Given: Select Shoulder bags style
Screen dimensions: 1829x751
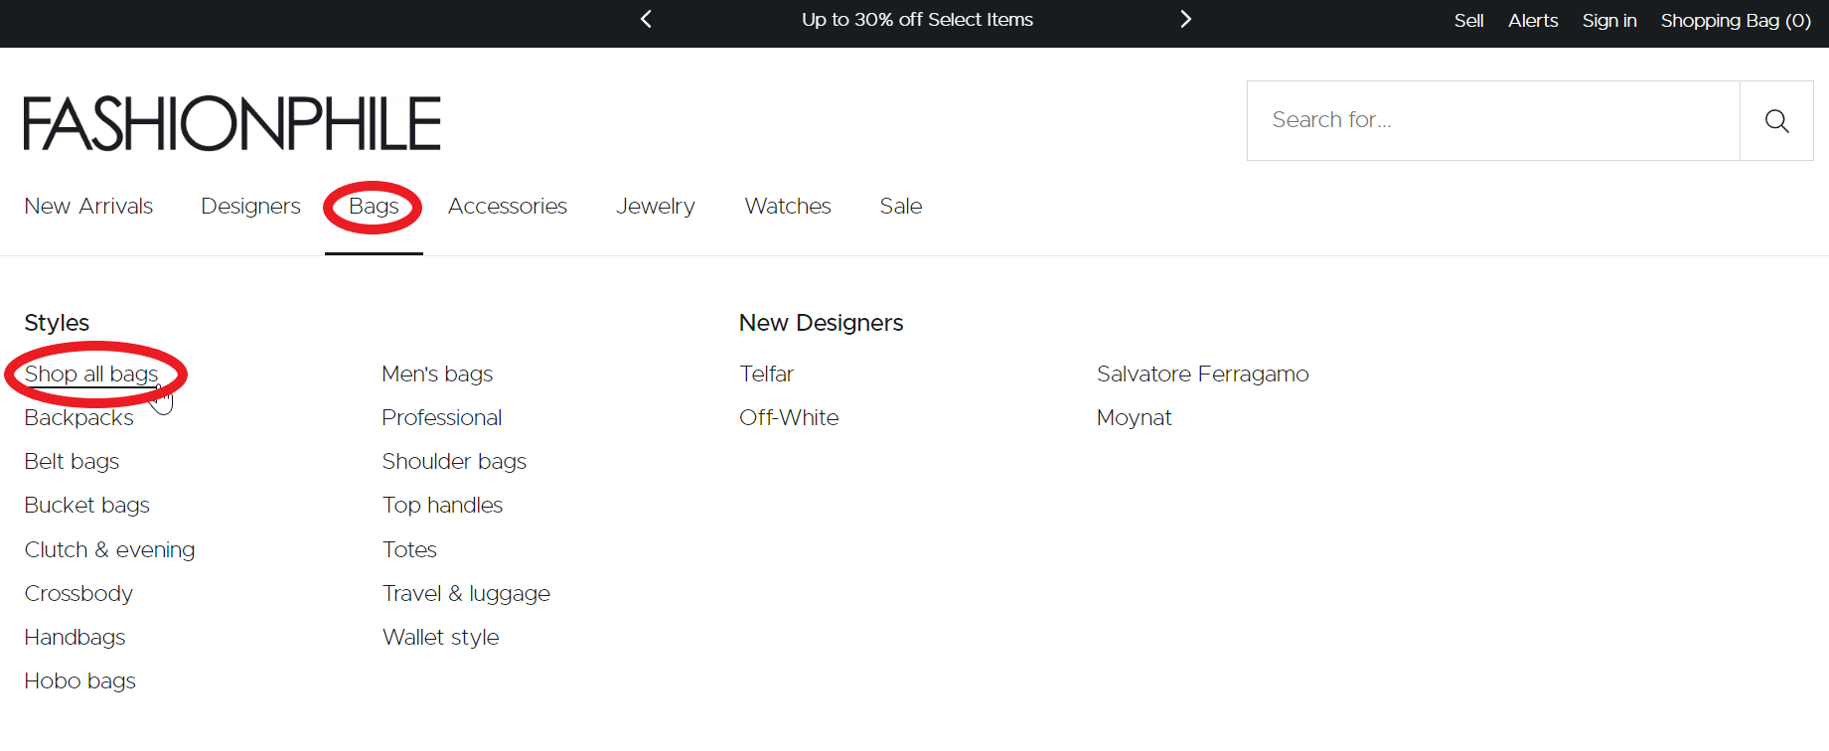Looking at the screenshot, I should pos(454,461).
